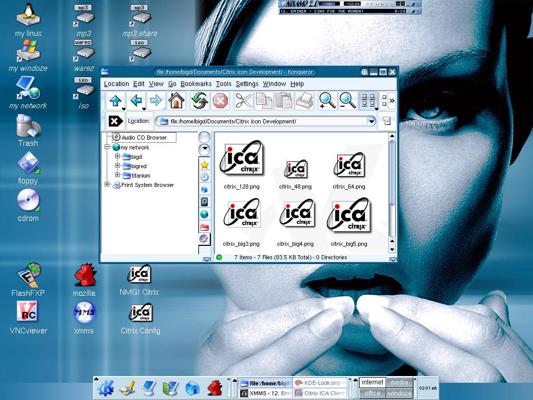Go to home folder via house icon
The width and height of the screenshot is (533, 400).
(x=176, y=101)
